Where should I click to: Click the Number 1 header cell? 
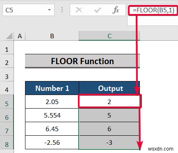52,88
